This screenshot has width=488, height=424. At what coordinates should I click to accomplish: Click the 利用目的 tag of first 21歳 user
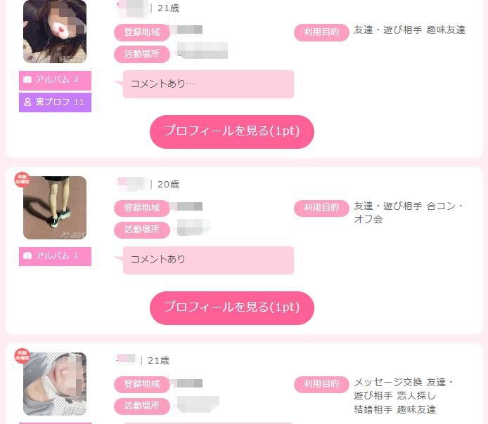(x=321, y=32)
